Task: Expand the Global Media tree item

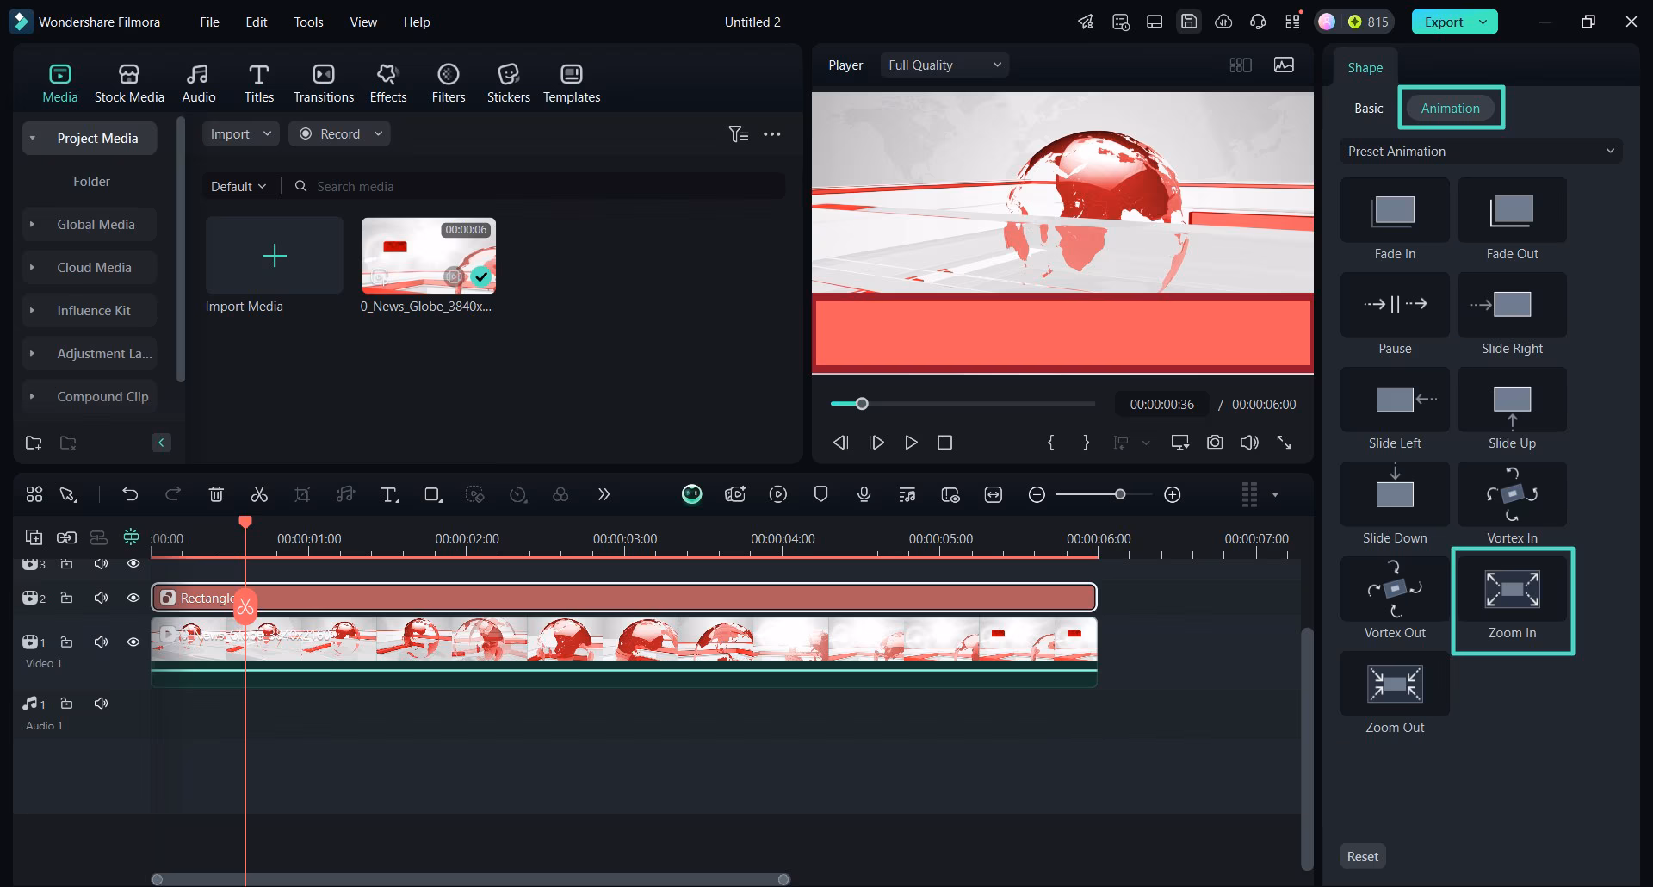Action: (33, 225)
